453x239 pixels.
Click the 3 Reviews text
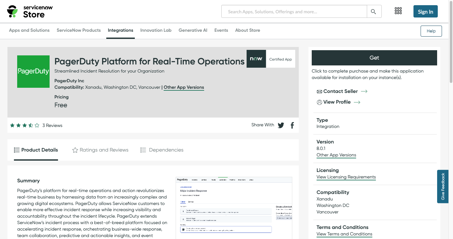[52, 126]
